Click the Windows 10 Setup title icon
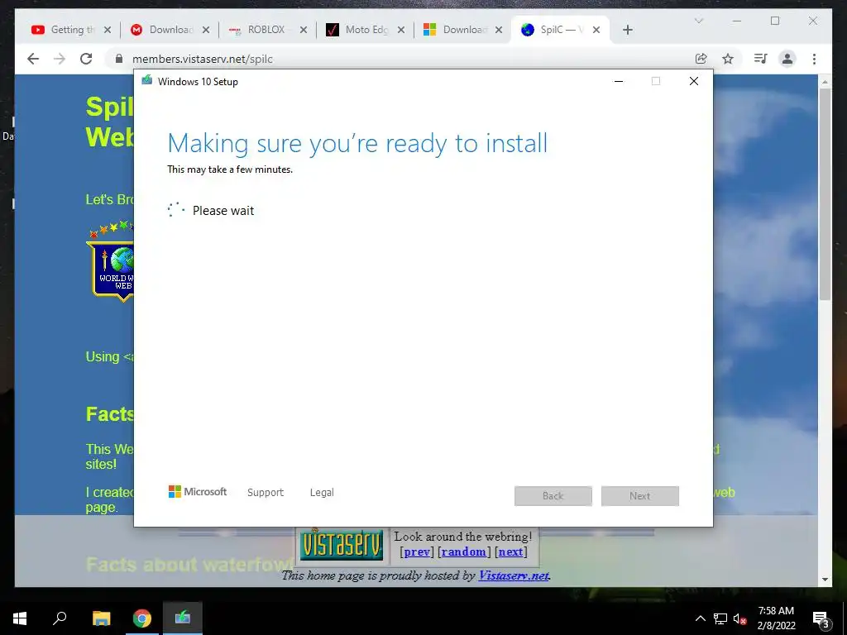Screen dimensions: 847x635 point(147,80)
